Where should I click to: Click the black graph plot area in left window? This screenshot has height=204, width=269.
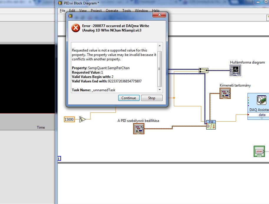[27, 79]
